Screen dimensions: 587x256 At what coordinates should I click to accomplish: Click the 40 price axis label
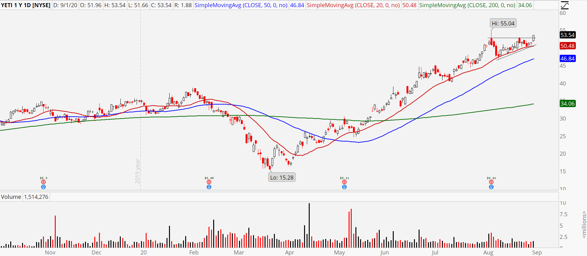tap(563, 83)
